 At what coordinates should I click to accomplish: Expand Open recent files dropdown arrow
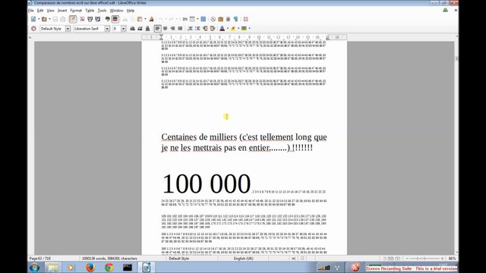point(49,19)
